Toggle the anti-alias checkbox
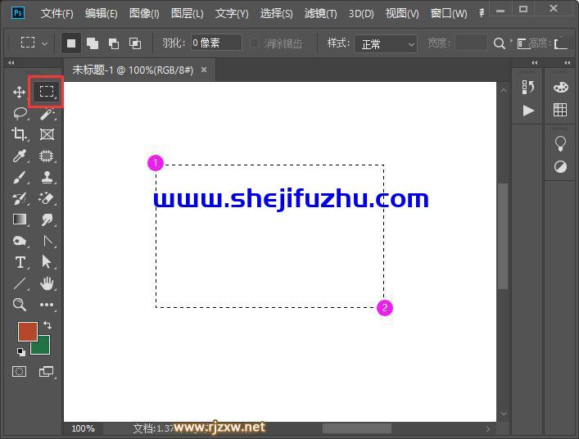 click(254, 43)
